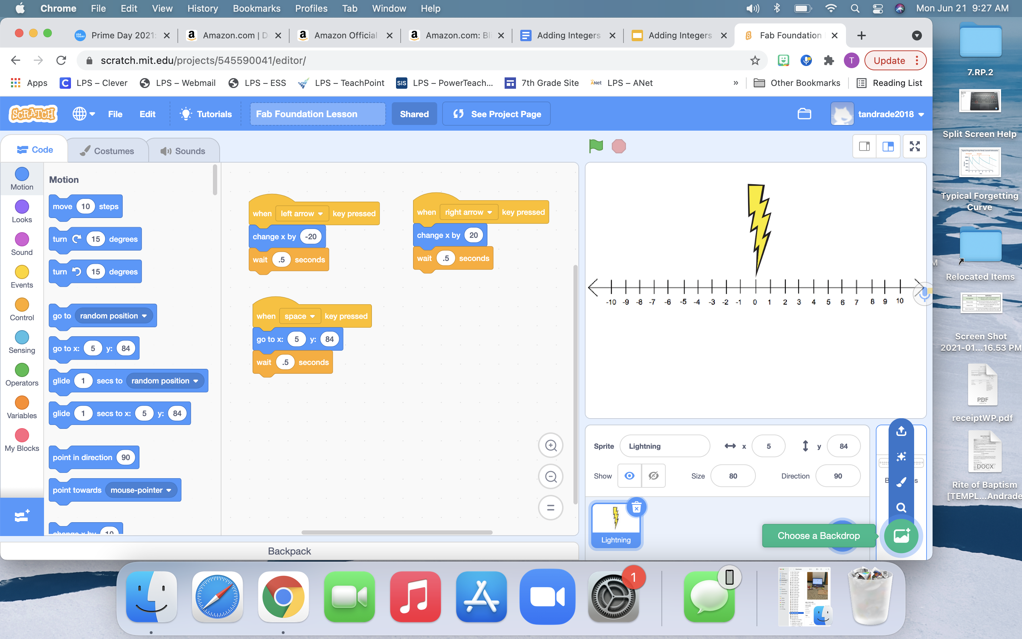
Task: Open the Scratch Edit menu
Action: (147, 114)
